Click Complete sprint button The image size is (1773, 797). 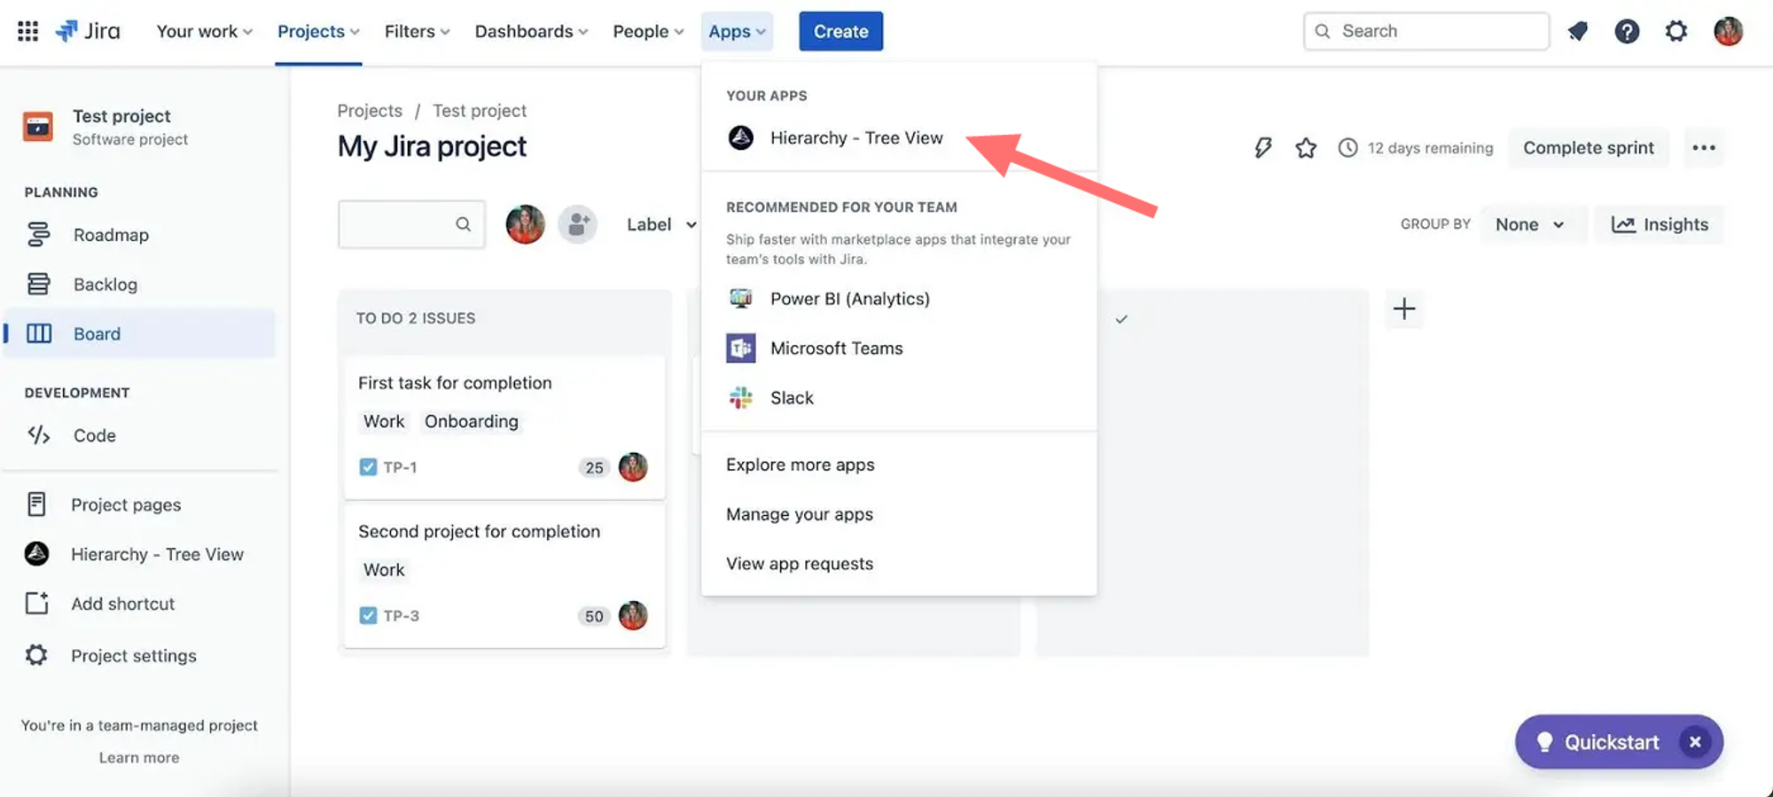point(1589,148)
